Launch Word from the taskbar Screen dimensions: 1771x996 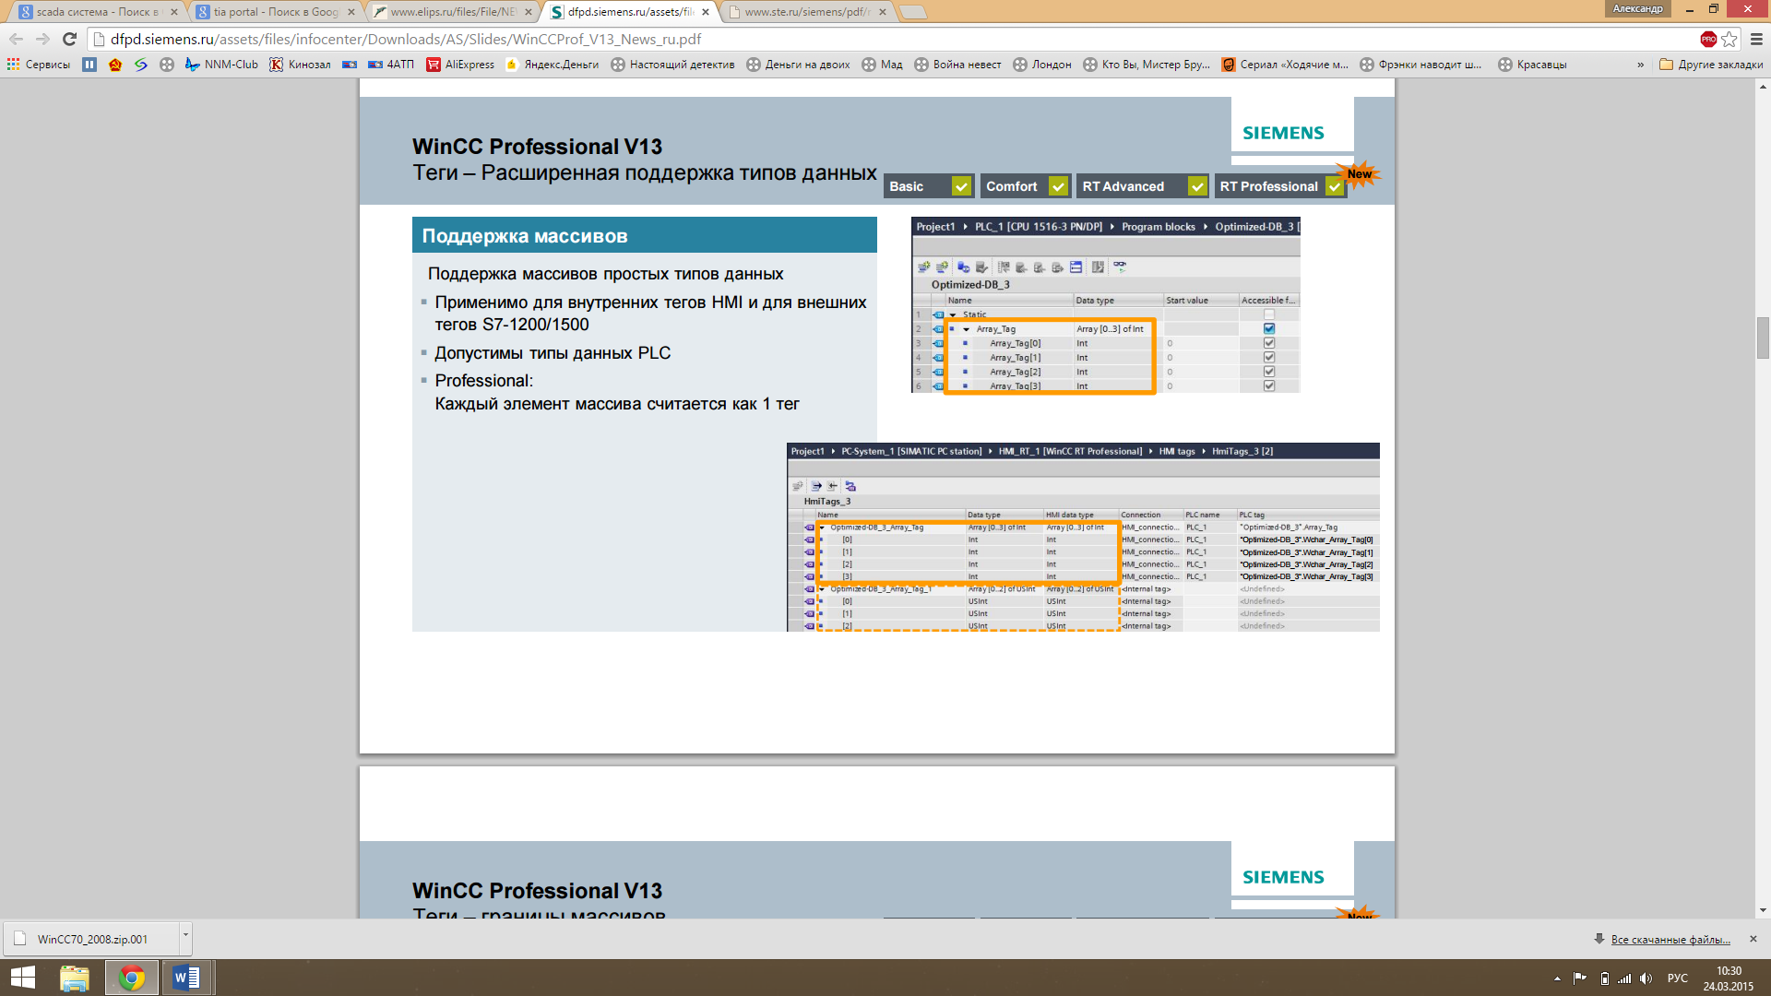tap(187, 977)
